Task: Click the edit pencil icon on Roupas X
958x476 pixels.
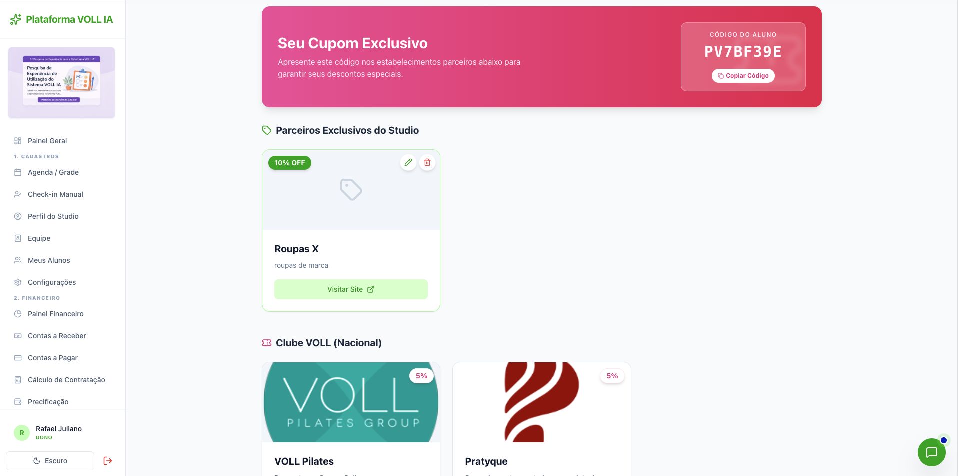Action: pyautogui.click(x=408, y=162)
